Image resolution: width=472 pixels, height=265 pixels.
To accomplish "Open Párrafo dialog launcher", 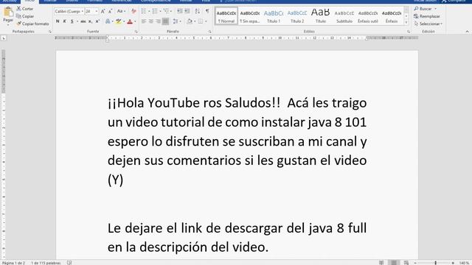I will tap(209, 32).
